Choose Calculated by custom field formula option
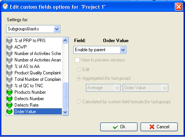The image size is (185, 137). click(79, 102)
